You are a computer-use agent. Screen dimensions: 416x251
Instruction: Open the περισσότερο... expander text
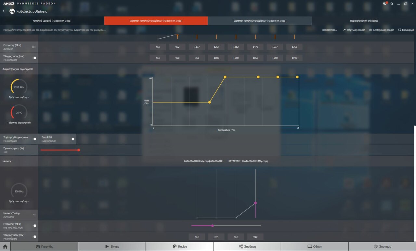coord(330,30)
